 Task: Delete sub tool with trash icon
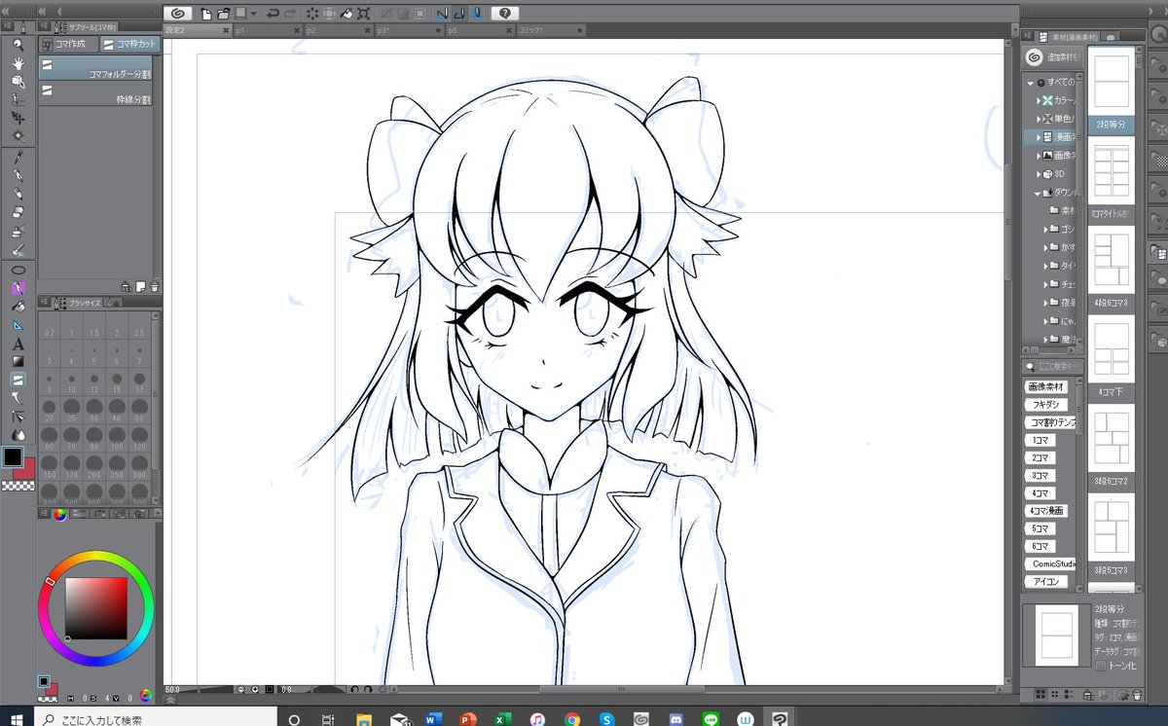(x=155, y=287)
